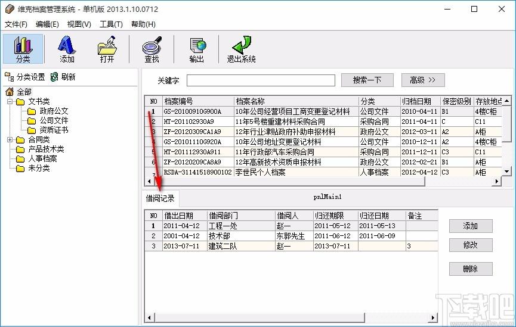Select the 文书类 folder
Image resolution: width=516 pixels, height=327 pixels.
click(33, 101)
